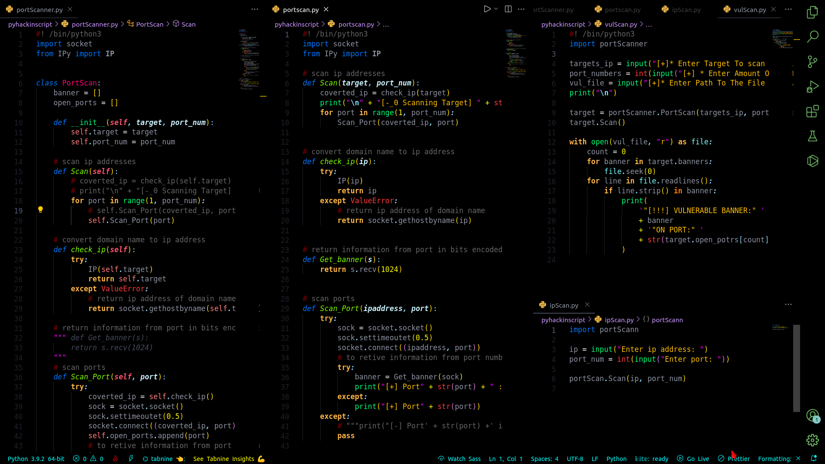The image size is (825, 464).
Task: Start the Go Live server
Action: point(693,458)
